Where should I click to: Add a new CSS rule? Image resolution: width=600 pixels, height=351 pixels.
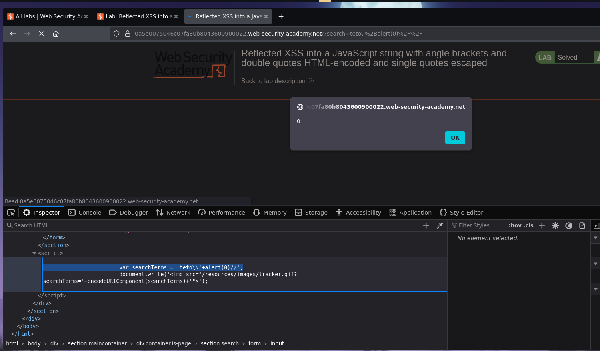click(x=542, y=226)
